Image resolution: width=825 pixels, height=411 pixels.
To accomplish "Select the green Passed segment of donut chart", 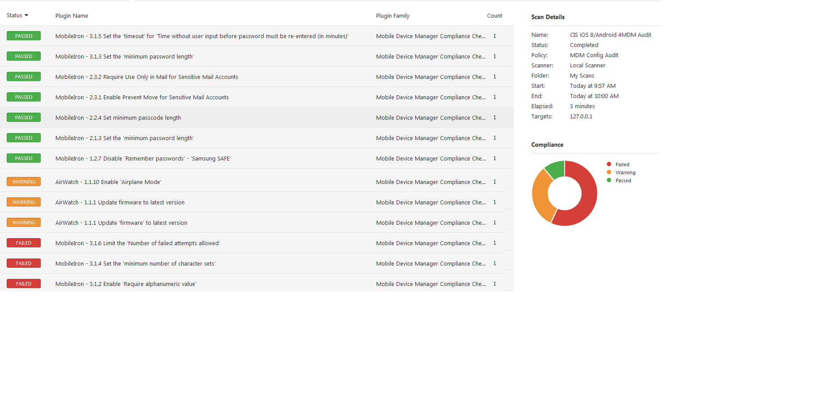I will point(557,169).
